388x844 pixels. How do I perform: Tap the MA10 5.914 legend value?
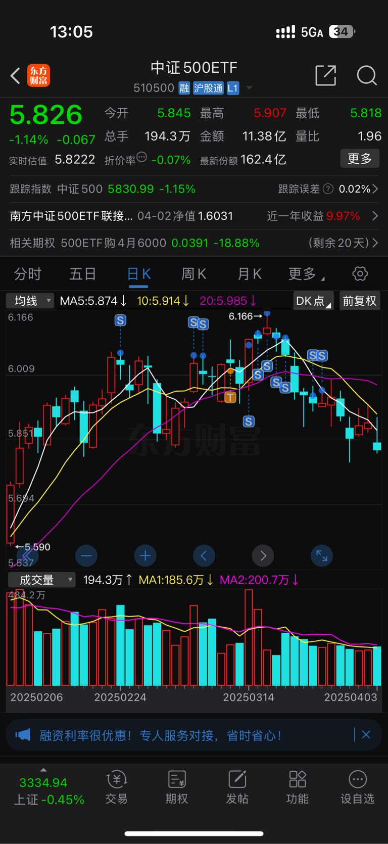click(163, 301)
